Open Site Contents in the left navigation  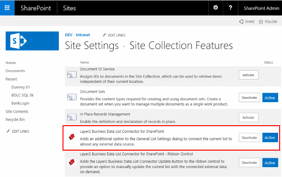(17, 112)
